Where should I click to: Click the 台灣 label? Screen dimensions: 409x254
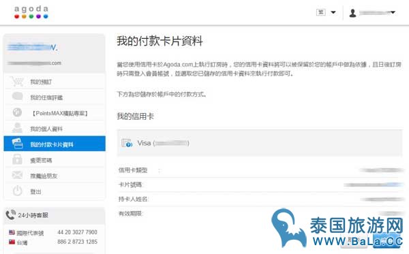22,243
